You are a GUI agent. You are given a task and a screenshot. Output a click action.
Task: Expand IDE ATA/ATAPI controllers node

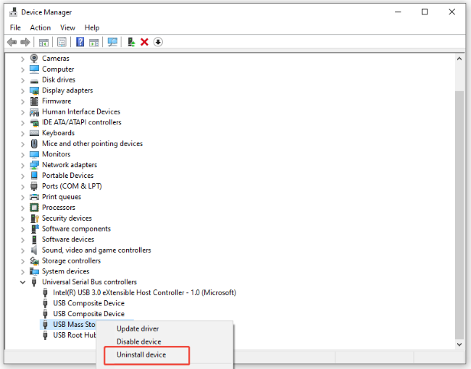tap(22, 123)
